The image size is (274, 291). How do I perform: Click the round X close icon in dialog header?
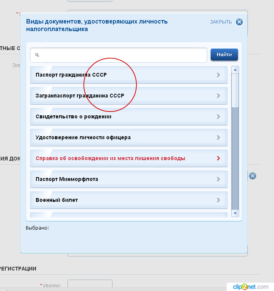point(239,22)
